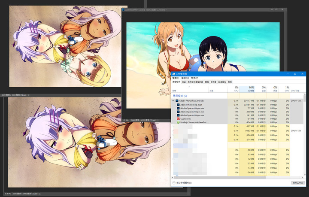Screen dimensions: 309x197
Task: Select the Node.js: Server-side JavaScri... row
Action: click(237, 122)
